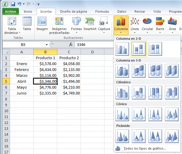The width and height of the screenshot is (182, 154).
Task: Open Todos los tipos de gráfico
Action: [x=147, y=148]
